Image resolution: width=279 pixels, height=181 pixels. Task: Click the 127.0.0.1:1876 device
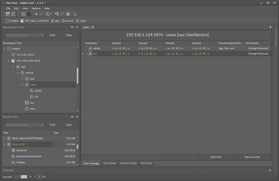(x=25, y=55)
